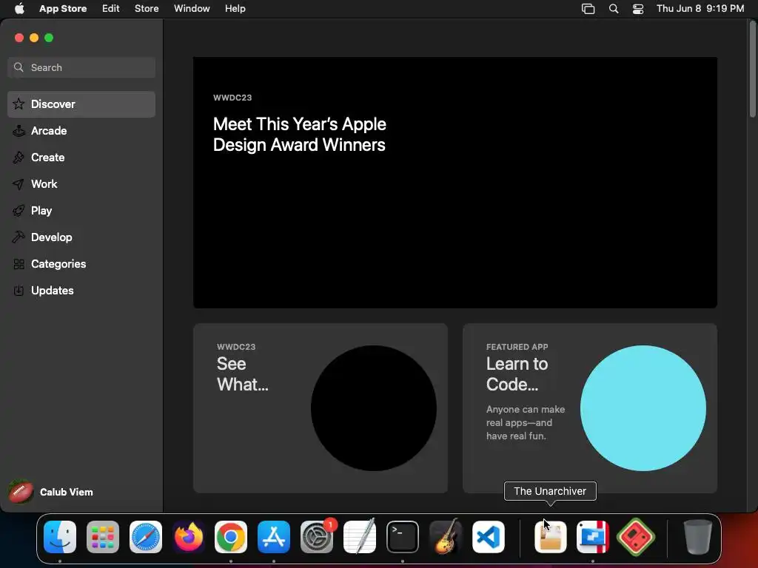Open the Window menu
Image resolution: width=758 pixels, height=568 pixels.
point(192,9)
